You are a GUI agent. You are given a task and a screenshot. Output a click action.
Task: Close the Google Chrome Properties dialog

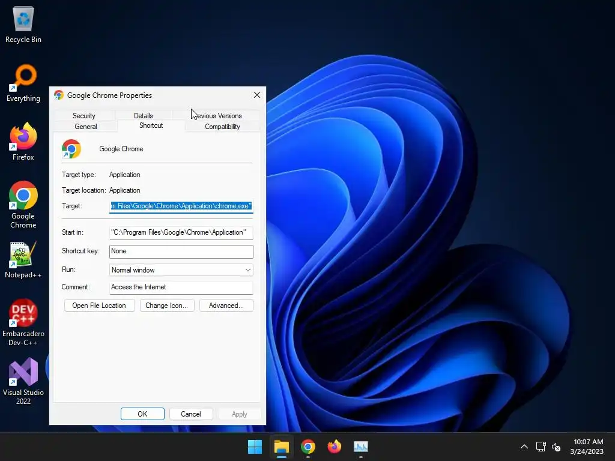pos(257,95)
